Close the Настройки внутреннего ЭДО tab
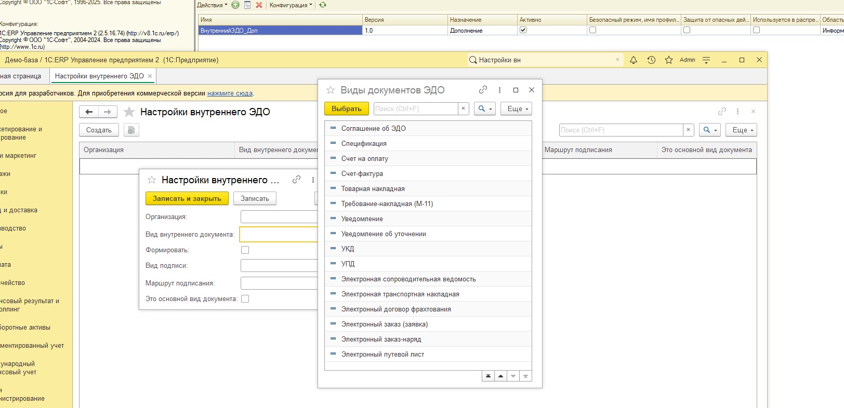The image size is (844, 408). tap(150, 76)
